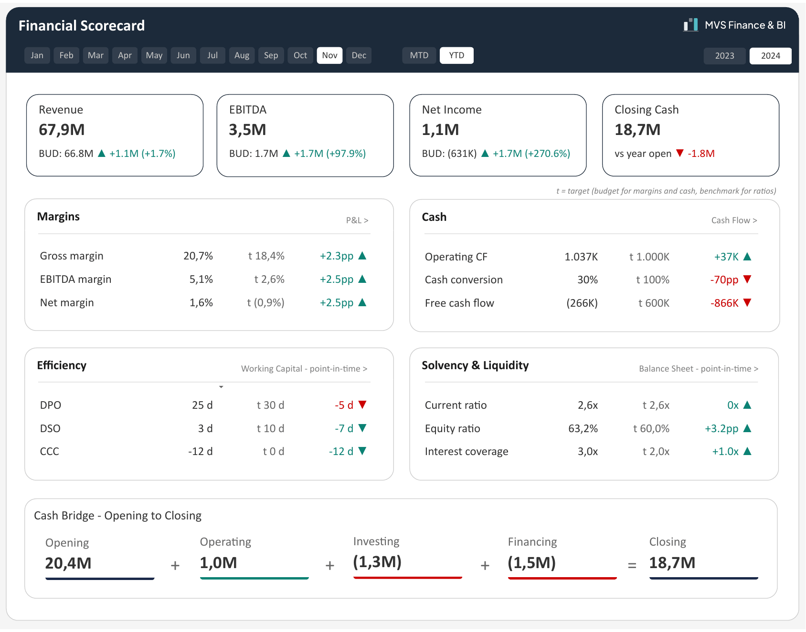This screenshot has width=806, height=632.
Task: Click the Financial Scorecard title
Action: pyautogui.click(x=82, y=26)
